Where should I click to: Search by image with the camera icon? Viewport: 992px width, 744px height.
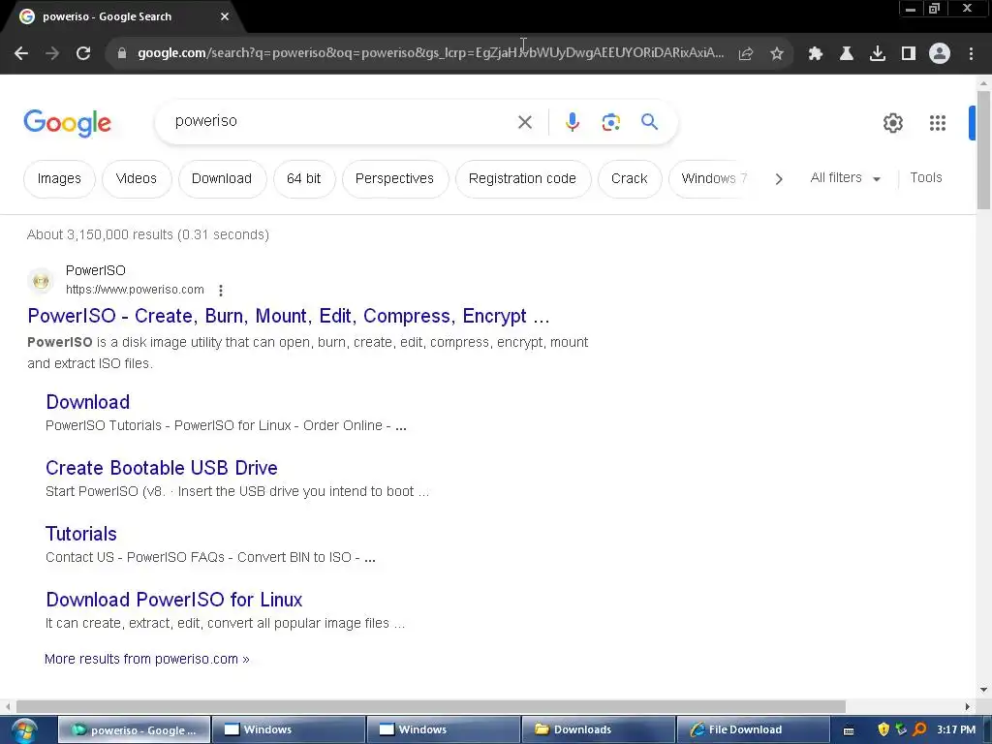click(611, 122)
